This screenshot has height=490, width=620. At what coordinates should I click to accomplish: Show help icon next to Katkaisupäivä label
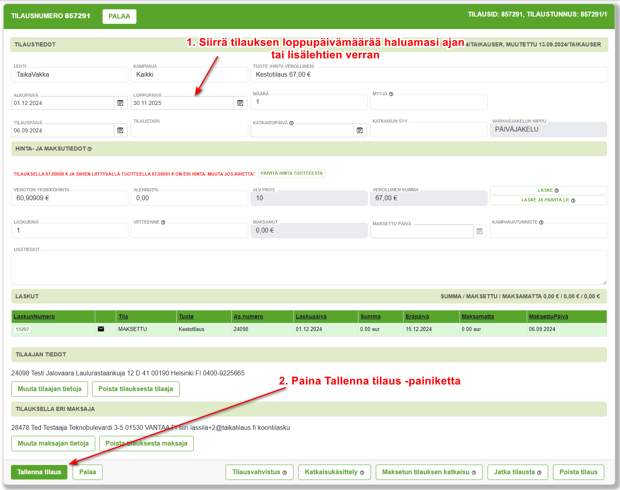(291, 123)
